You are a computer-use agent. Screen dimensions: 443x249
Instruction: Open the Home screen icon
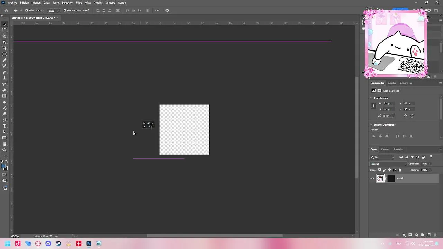coord(6,10)
